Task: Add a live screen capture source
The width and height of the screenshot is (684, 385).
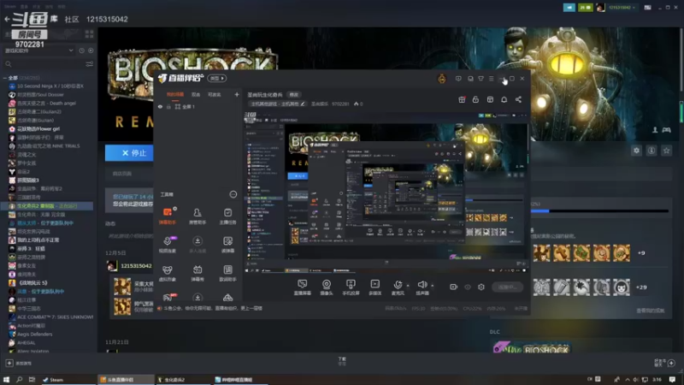Action: 302,287
